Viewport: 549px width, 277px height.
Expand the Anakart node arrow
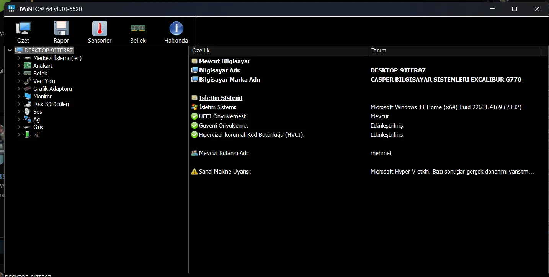click(18, 66)
